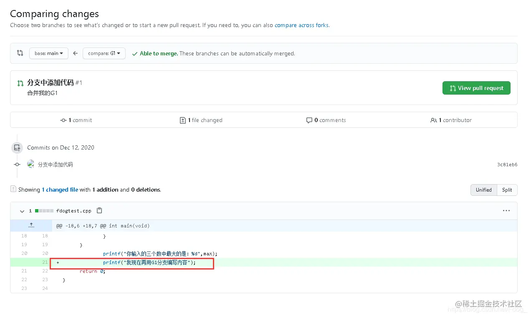Click the compare branches swap icon
The height and width of the screenshot is (317, 531).
[20, 53]
